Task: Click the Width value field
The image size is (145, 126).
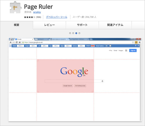Action: pyautogui.click(x=20, y=46)
